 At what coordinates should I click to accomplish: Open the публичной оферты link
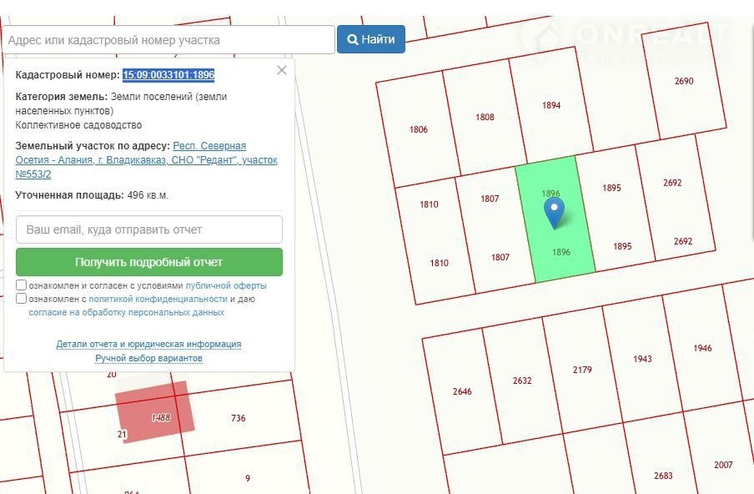point(226,285)
